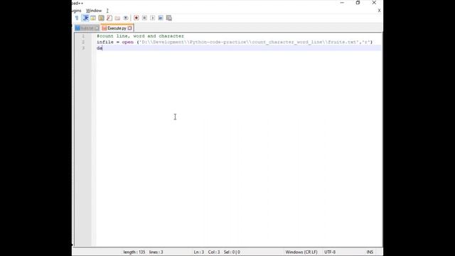
Task: Open the Plugins menu
Action: (77, 11)
